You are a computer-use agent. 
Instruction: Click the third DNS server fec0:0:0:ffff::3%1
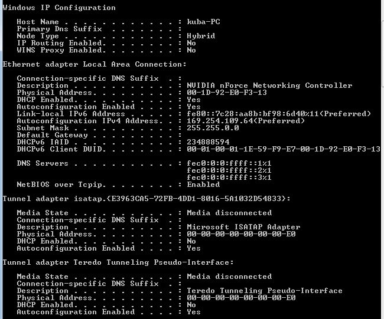click(x=229, y=177)
